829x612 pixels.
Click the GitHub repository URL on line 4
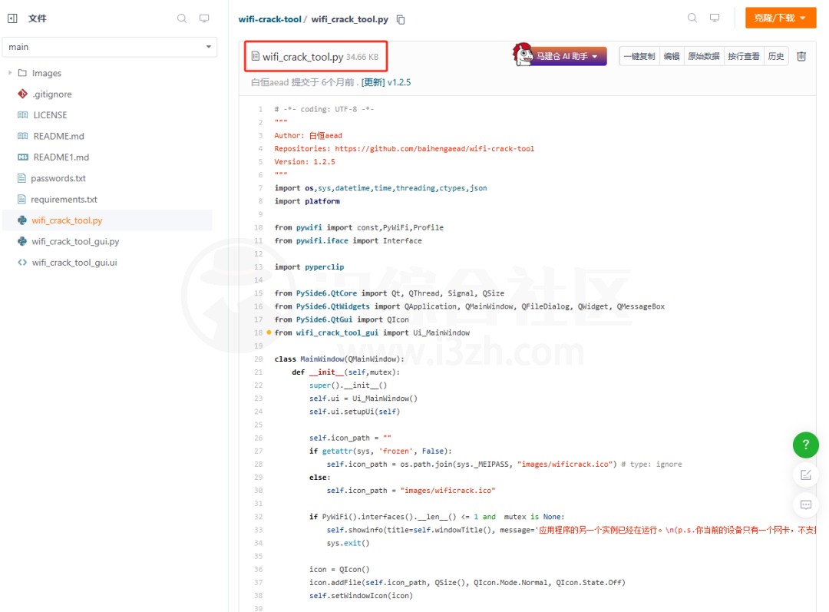tap(434, 149)
